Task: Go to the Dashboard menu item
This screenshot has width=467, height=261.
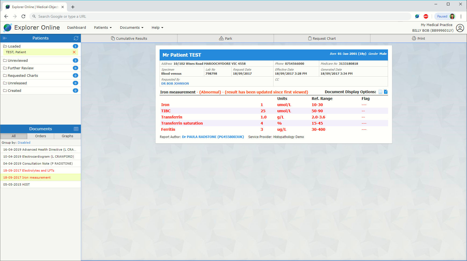Action: [77, 28]
